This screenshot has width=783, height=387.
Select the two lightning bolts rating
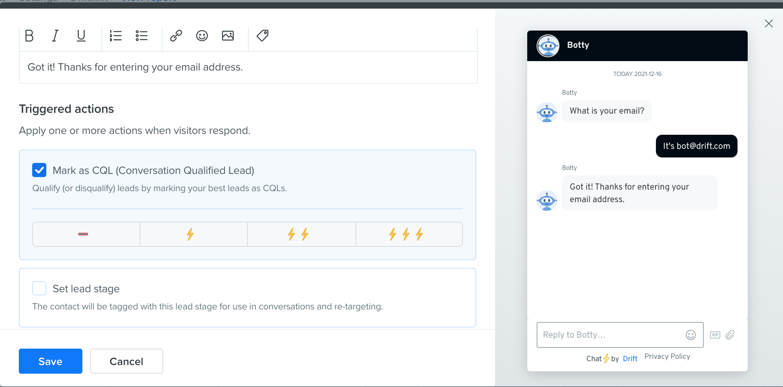(302, 234)
